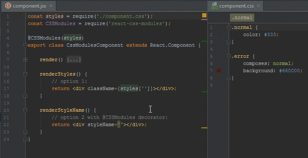Collapse the renderStyleName() method fold marker

(x=25, y=110)
